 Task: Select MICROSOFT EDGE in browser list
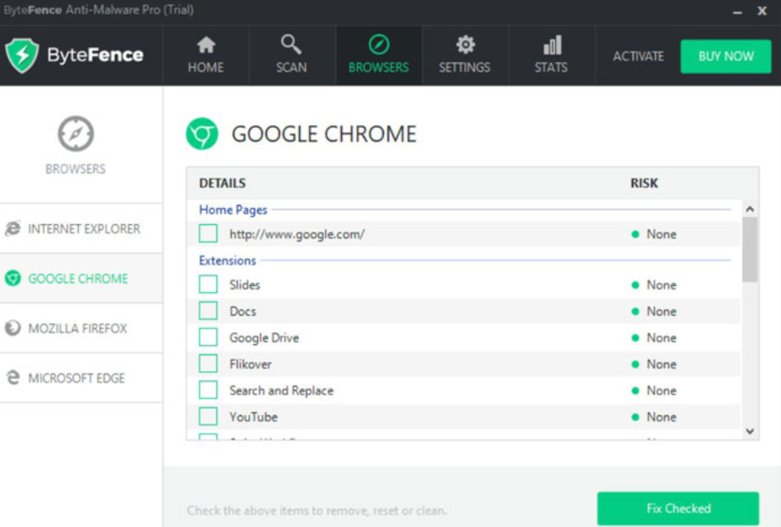76,378
